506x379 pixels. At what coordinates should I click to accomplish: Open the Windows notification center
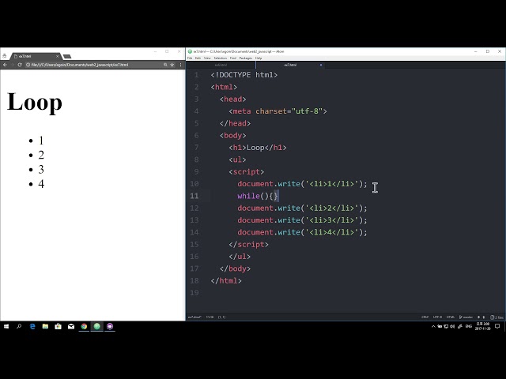[x=497, y=326]
